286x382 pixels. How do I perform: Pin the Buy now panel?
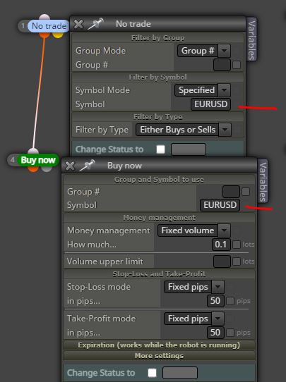click(87, 166)
